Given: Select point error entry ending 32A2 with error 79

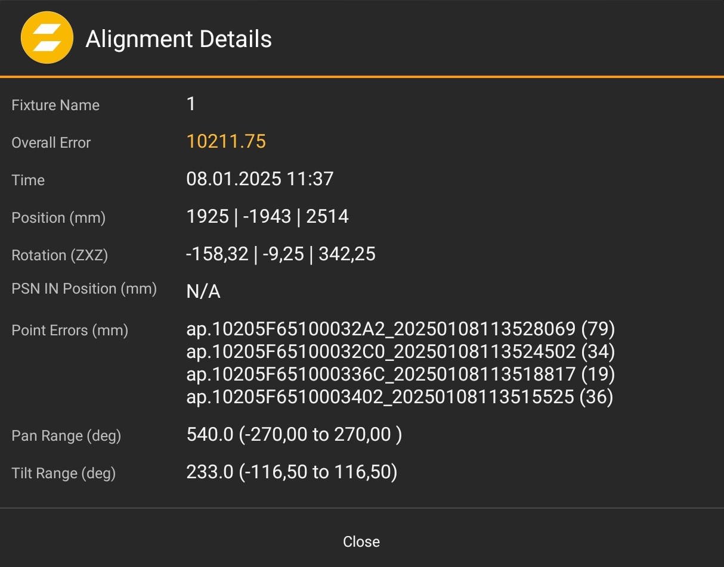Looking at the screenshot, I should pos(400,329).
